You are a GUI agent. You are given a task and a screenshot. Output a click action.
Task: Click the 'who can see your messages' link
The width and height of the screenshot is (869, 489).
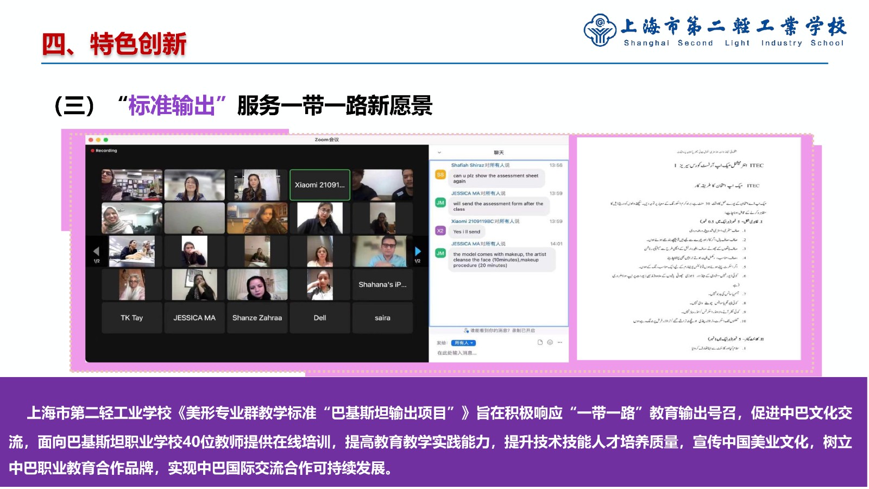click(499, 330)
